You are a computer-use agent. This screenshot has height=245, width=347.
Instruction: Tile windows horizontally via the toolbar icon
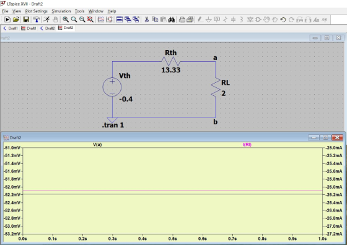[120, 20]
